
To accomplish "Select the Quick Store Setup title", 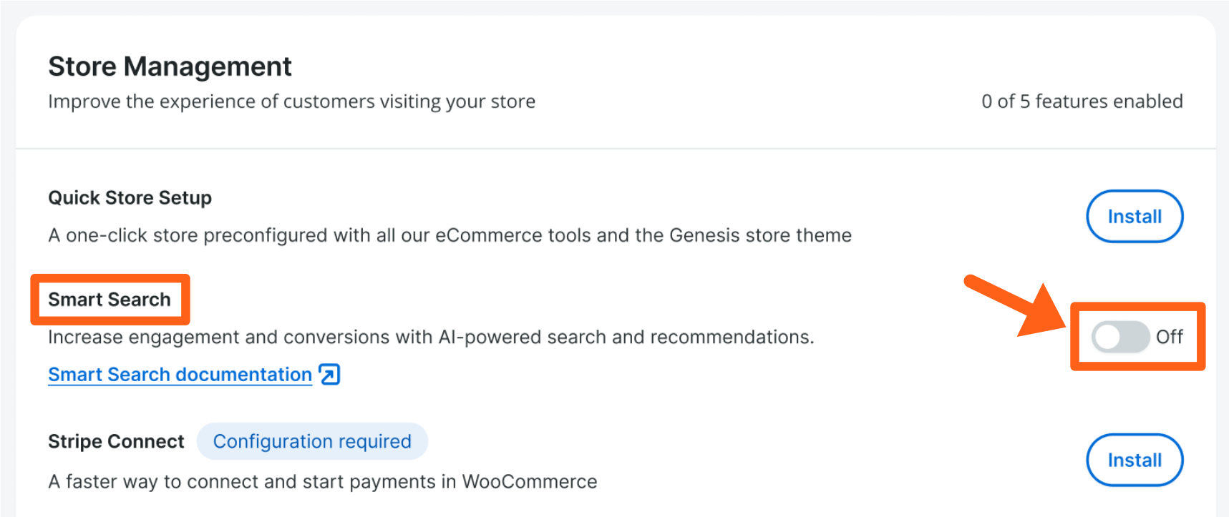I will tap(130, 198).
